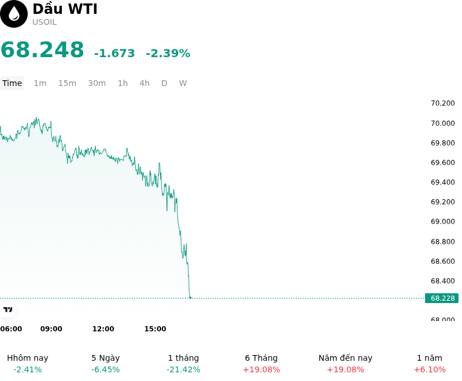Select the 30m interval tab
The height and width of the screenshot is (381, 462).
(97, 83)
